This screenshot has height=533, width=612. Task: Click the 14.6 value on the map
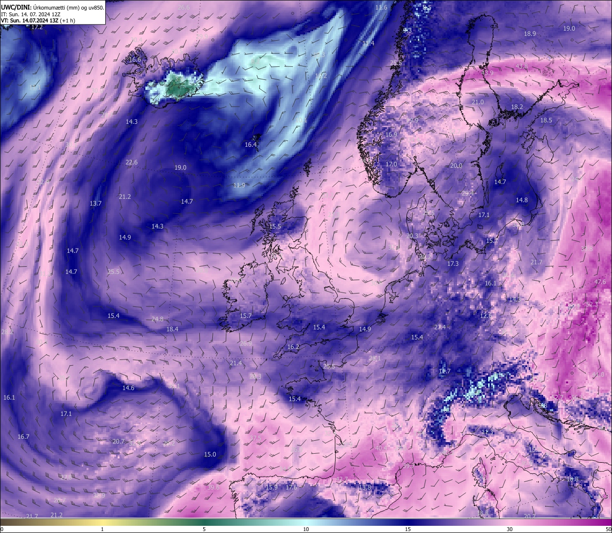pyautogui.click(x=128, y=388)
